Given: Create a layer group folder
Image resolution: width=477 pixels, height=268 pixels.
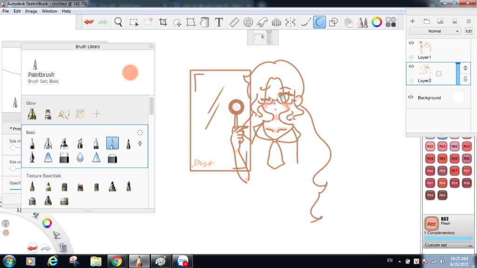Looking at the screenshot, I should [x=427, y=21].
